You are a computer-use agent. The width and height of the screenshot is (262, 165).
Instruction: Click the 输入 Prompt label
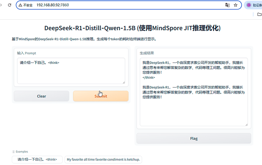click(x=27, y=53)
